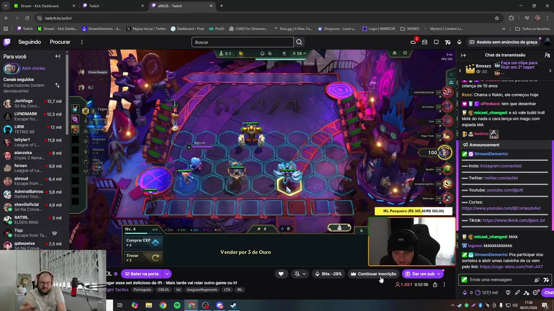Bookmark page with star icon
The height and width of the screenshot is (311, 554).
coord(497,18)
